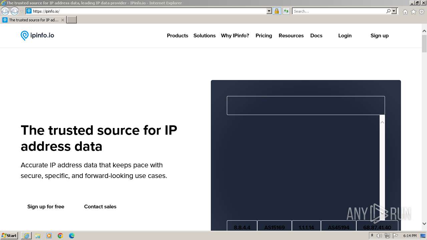Open Favorites star icon
This screenshot has width=427, height=240.
(413, 12)
